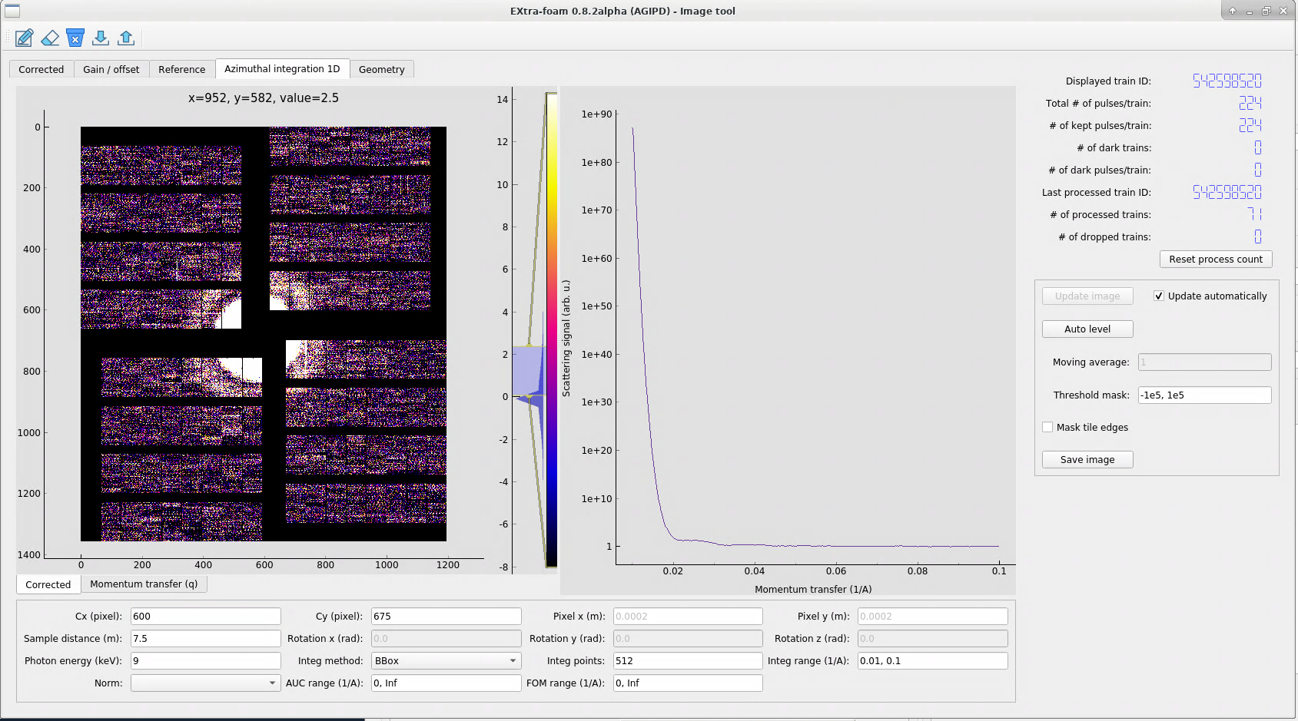Edit the Threshold mask field

(x=1203, y=395)
